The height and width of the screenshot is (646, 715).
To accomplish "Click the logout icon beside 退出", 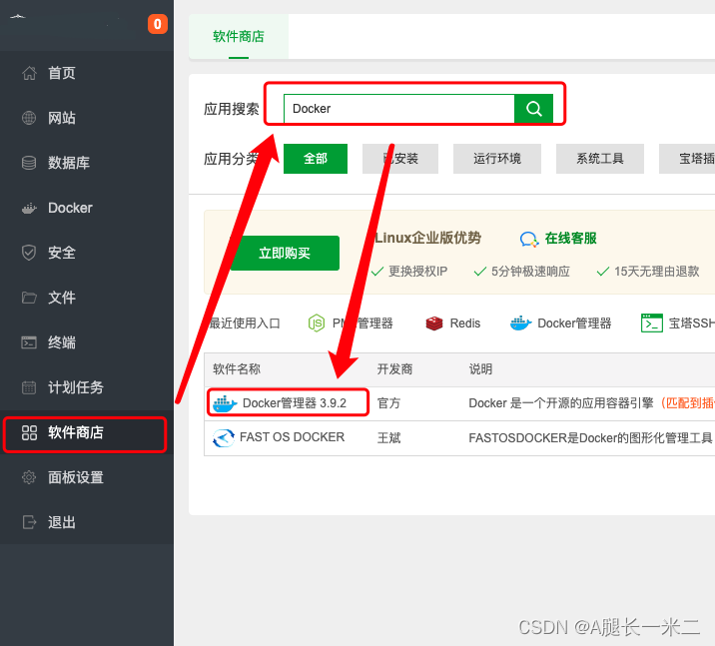I will tap(29, 522).
